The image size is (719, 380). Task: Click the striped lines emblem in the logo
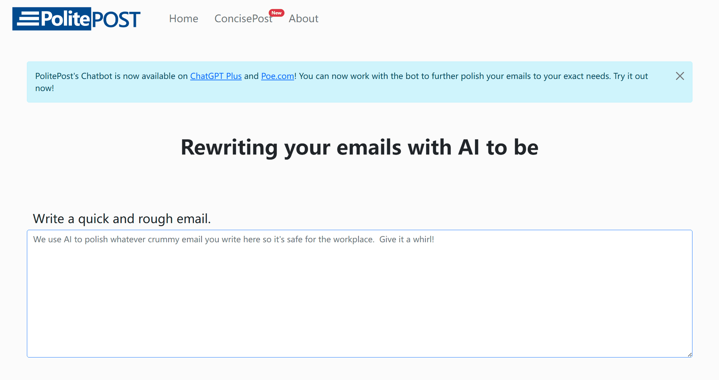pyautogui.click(x=28, y=18)
